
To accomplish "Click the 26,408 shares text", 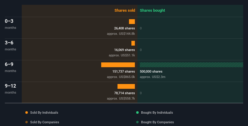I will tap(124, 28).
